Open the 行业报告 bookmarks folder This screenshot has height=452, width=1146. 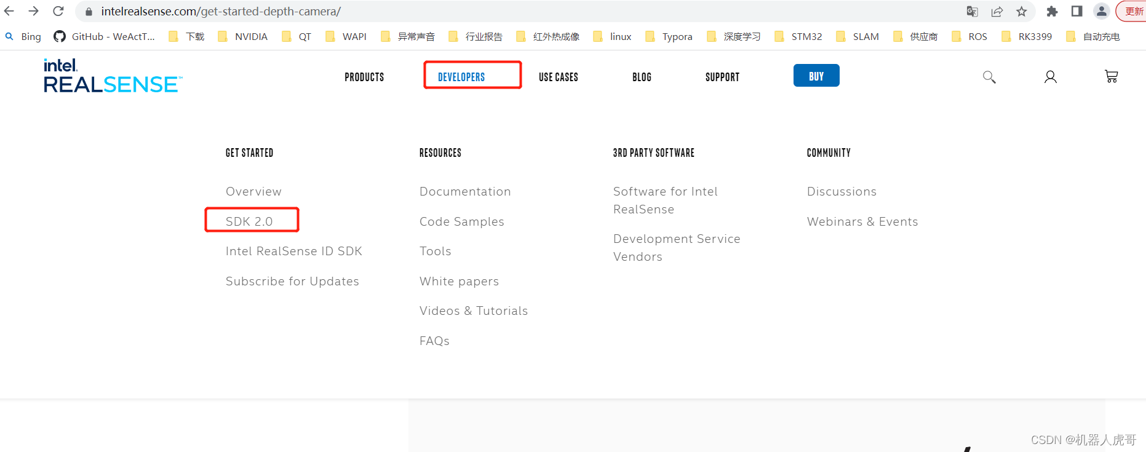tap(476, 36)
